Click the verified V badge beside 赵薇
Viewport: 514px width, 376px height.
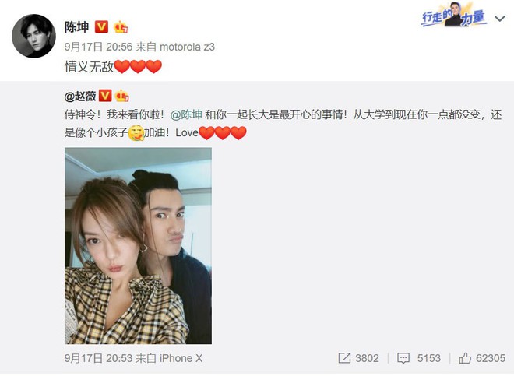point(105,96)
